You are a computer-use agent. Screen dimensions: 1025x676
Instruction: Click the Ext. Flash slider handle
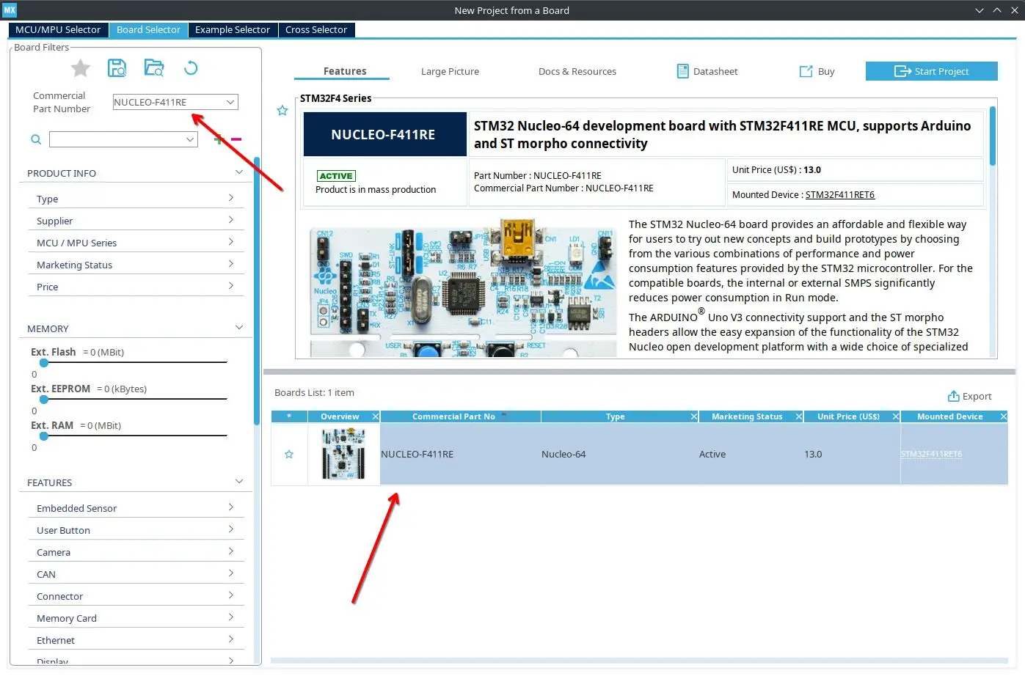point(44,362)
